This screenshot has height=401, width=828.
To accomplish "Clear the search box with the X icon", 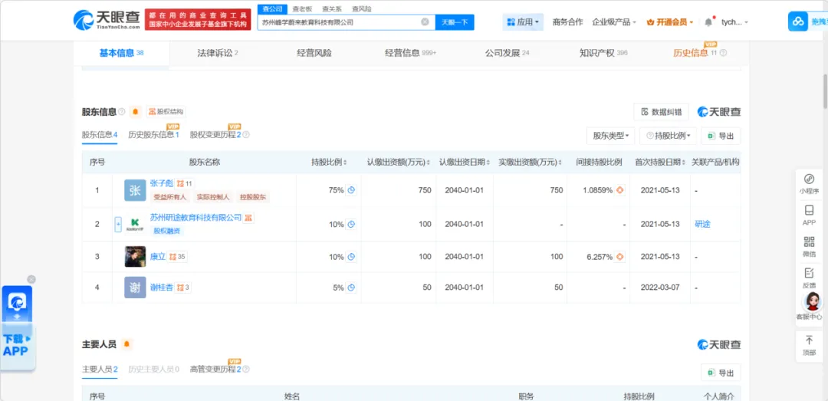I will pyautogui.click(x=425, y=22).
